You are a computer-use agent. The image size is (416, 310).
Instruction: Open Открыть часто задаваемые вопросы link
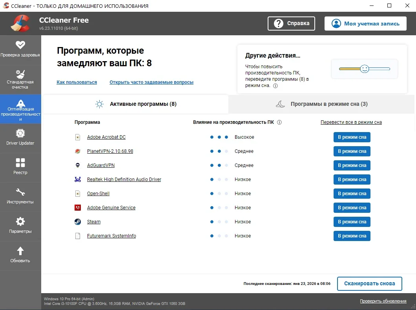coord(151,82)
